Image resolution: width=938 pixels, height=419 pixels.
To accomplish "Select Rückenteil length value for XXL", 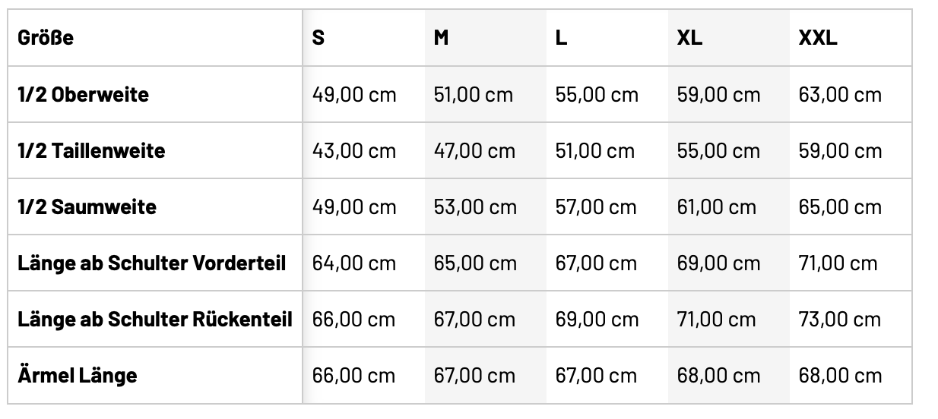I will (x=840, y=319).
